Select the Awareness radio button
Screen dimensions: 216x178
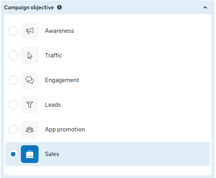[13, 31]
